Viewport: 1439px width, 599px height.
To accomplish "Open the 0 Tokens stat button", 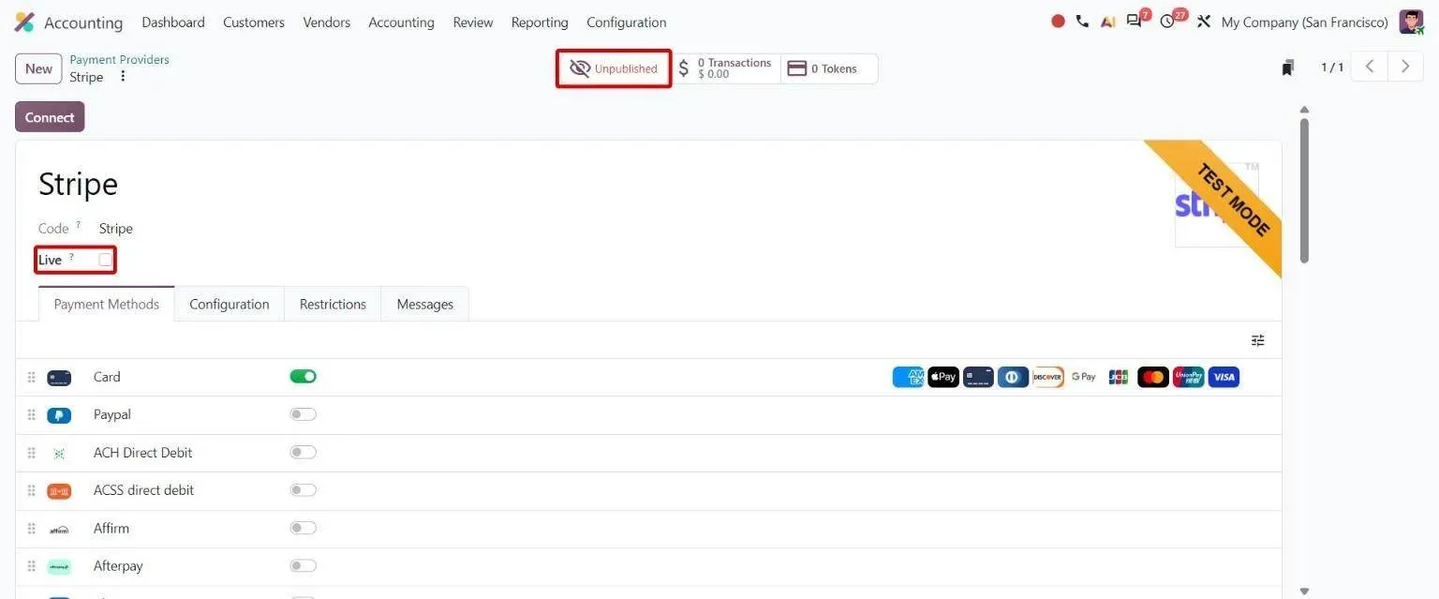I will (829, 68).
